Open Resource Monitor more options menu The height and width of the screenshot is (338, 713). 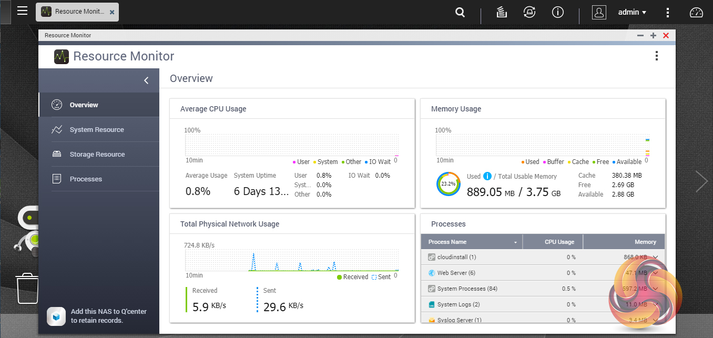[x=656, y=56]
